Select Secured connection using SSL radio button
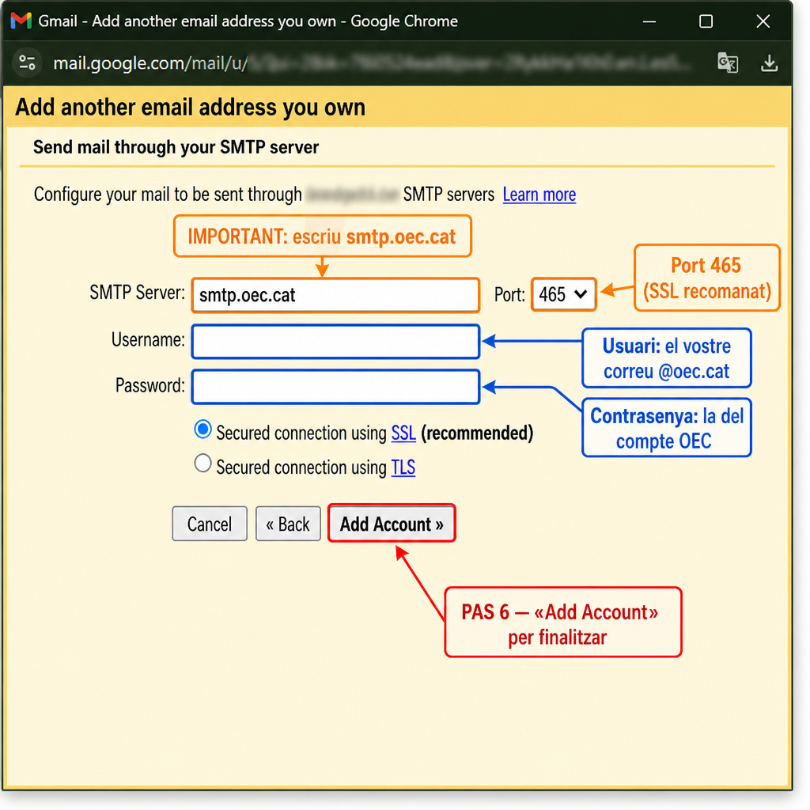The width and height of the screenshot is (810, 810). [x=202, y=430]
